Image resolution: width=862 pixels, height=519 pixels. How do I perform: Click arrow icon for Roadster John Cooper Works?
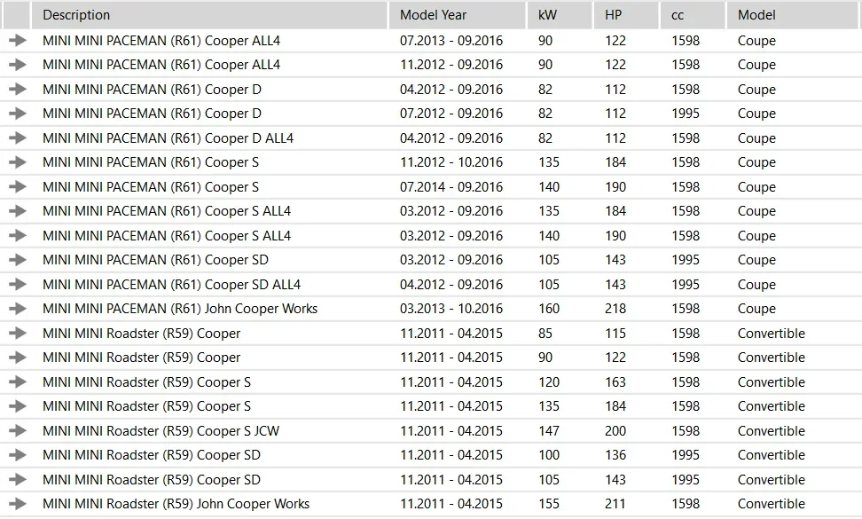pos(18,504)
